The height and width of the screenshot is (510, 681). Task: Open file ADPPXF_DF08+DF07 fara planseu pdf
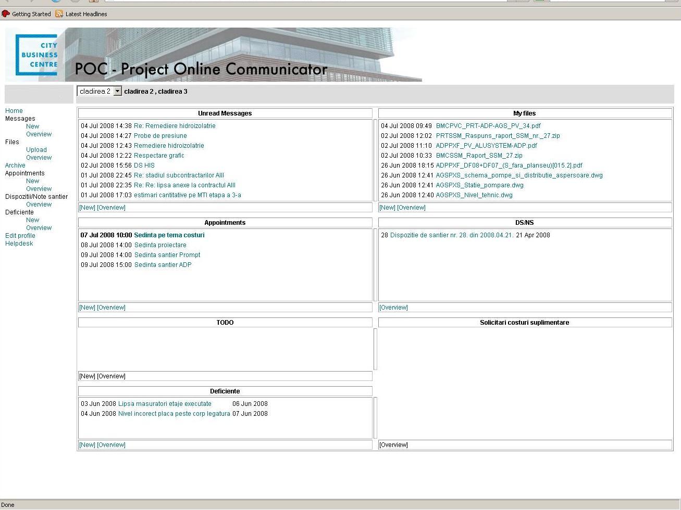pos(509,165)
